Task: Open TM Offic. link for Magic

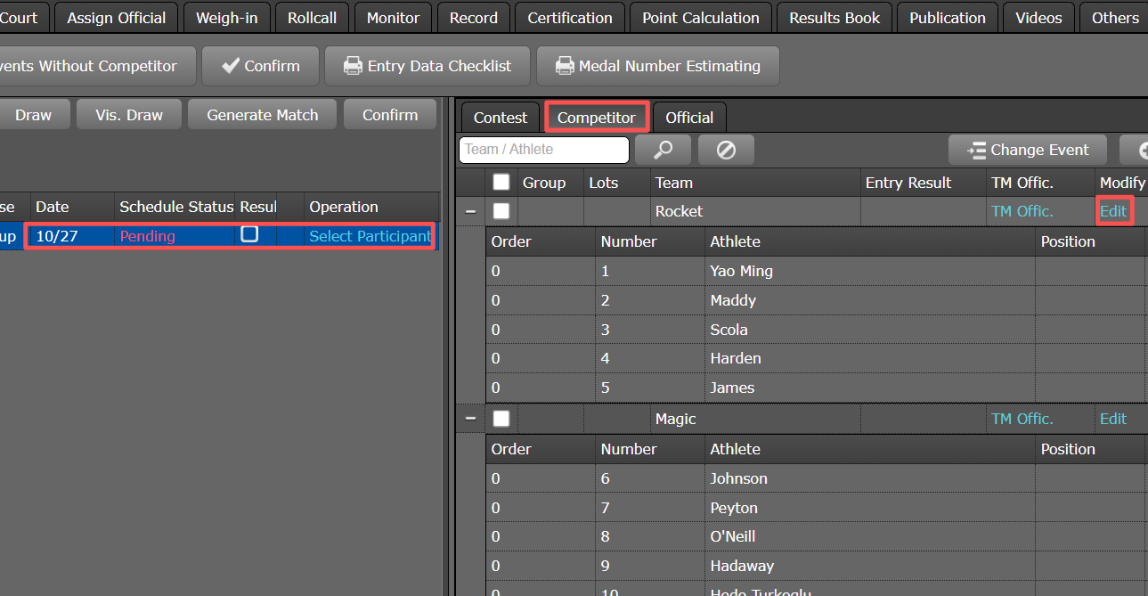Action: point(1022,419)
